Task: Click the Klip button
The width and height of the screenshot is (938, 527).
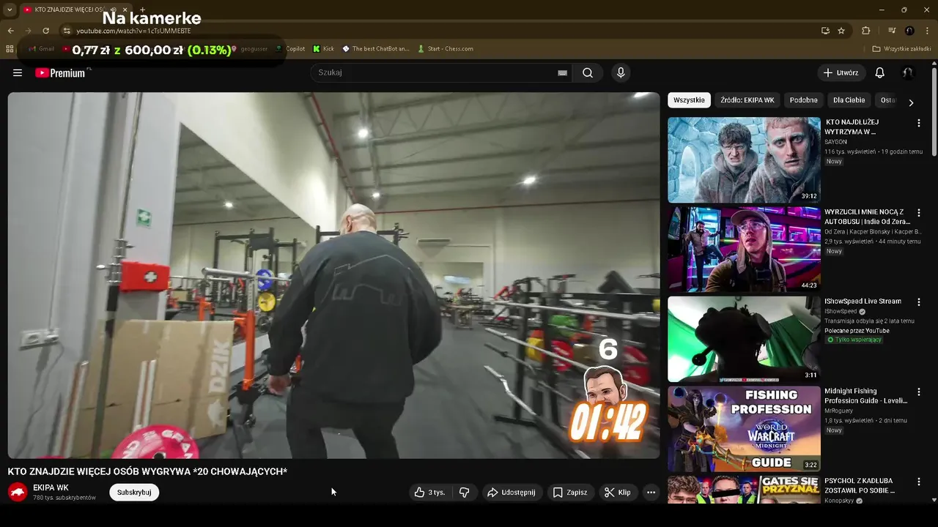Action: [618, 493]
